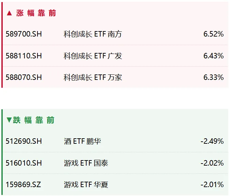Screen dimensions: 230x196
Task: Open the fund code 588070.SH
Action: point(24,78)
